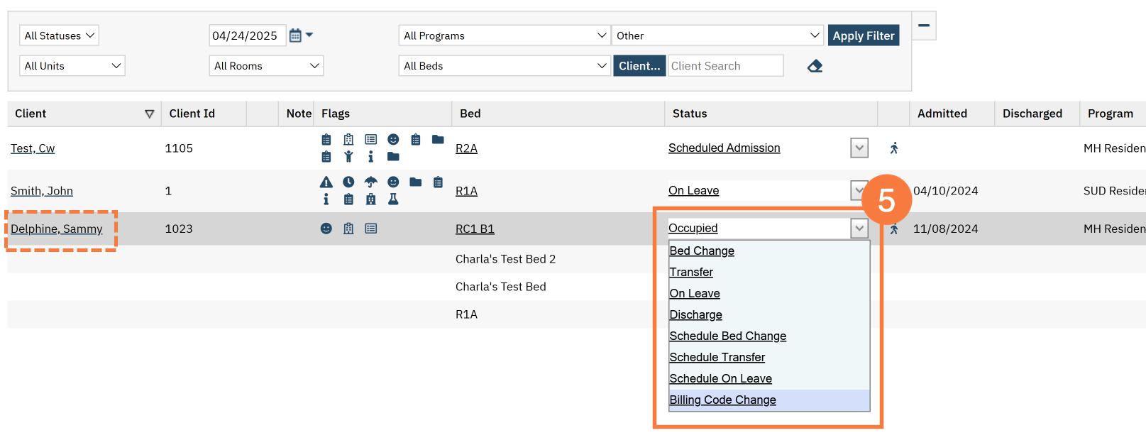Click the Apply Filter button
This screenshot has width=1146, height=445.
pyautogui.click(x=864, y=35)
